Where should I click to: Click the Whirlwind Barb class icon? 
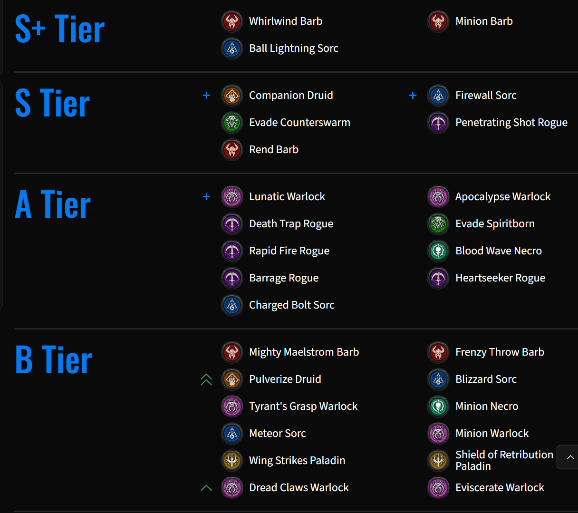[232, 21]
